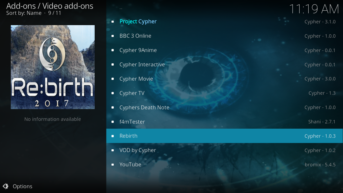Click version 'Cypher - 3.1.0'
343x193 pixels.
point(320,22)
